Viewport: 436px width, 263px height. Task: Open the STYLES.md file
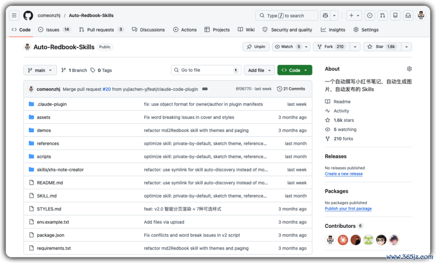click(49, 209)
